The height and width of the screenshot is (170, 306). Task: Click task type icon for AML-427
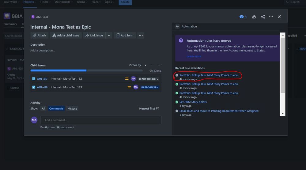[34, 79]
